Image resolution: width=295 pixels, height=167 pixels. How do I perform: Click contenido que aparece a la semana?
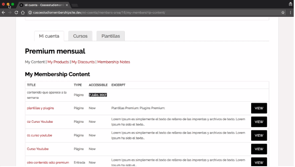pyautogui.click(x=47, y=95)
